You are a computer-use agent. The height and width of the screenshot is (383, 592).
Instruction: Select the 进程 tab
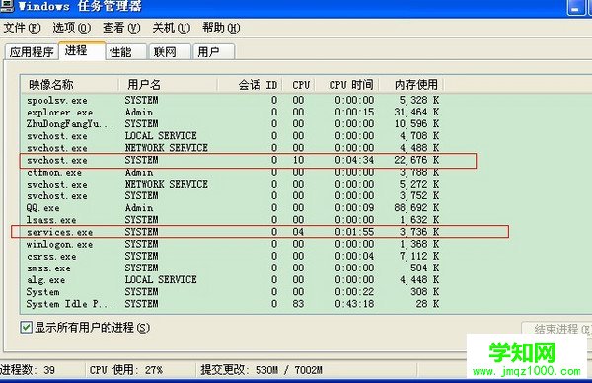(82, 50)
